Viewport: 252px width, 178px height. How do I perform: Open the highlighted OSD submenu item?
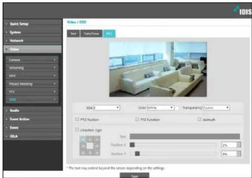coord(32,99)
